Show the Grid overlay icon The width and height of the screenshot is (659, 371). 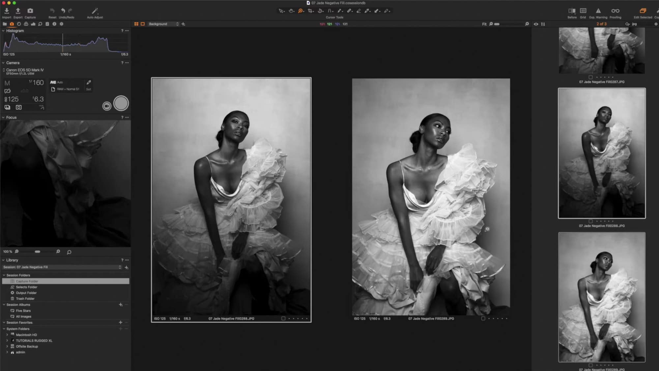tap(583, 11)
